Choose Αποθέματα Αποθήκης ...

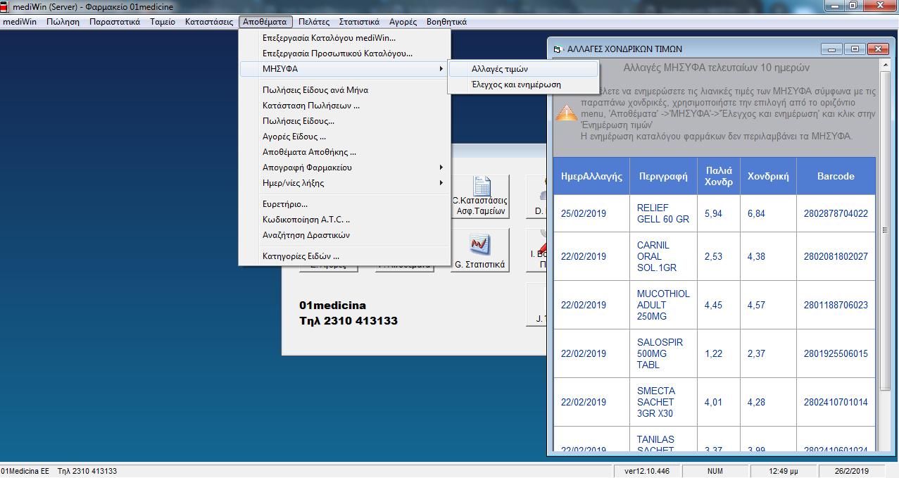click(345, 152)
